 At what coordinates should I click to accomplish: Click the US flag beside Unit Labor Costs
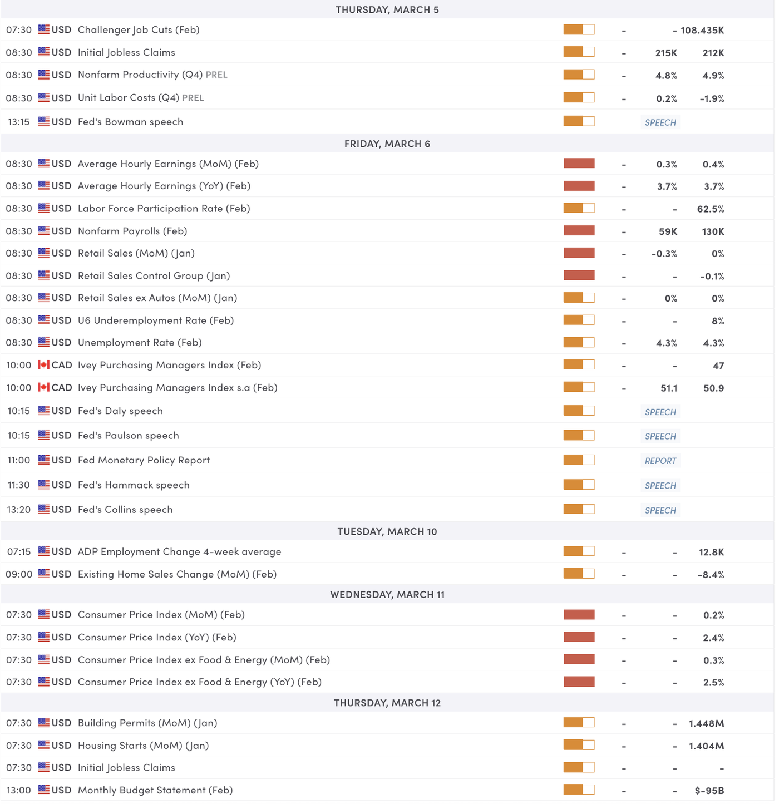(x=43, y=97)
